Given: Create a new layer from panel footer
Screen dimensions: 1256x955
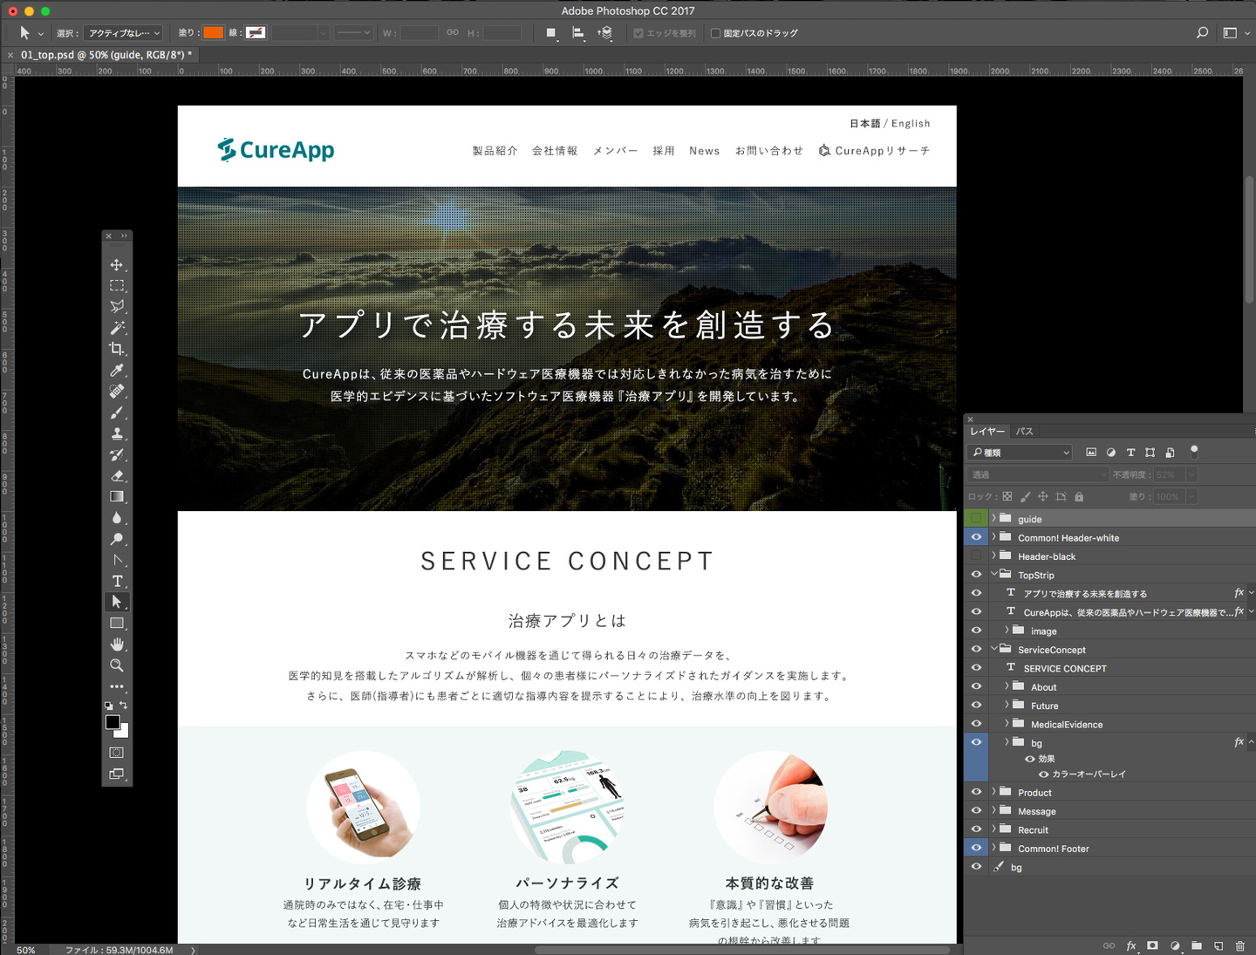Looking at the screenshot, I should tap(1218, 945).
